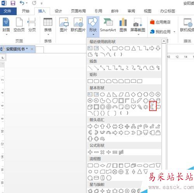
Task: Select the cross plus shape in 基本形状
Action: (x=146, y=101)
